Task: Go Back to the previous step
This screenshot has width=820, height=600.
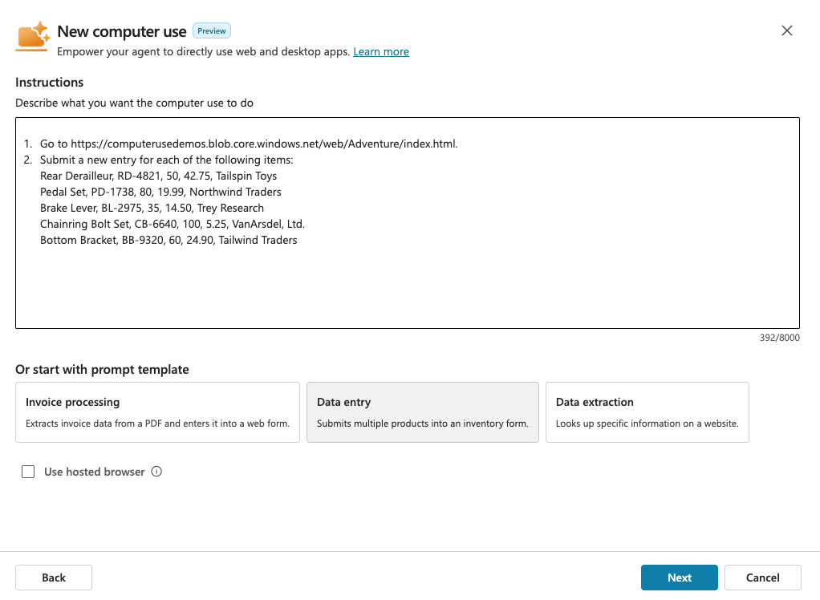Action: [x=54, y=578]
